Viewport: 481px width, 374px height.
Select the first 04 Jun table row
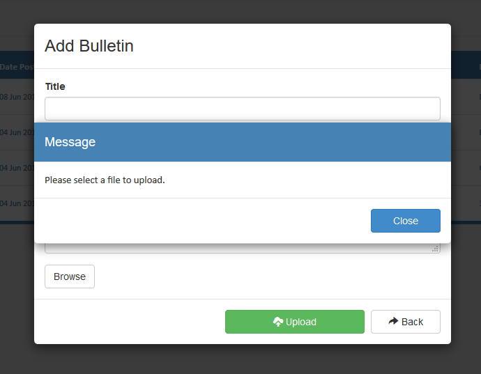(x=17, y=132)
